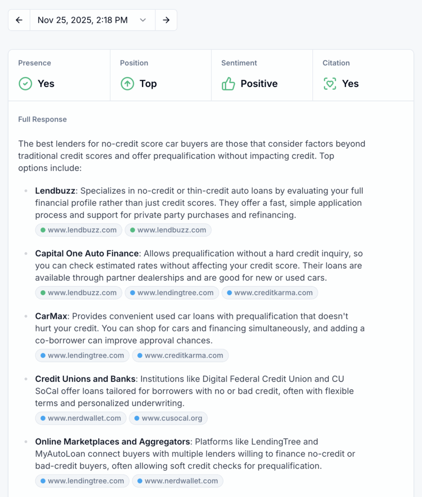Click the next date right arrow
The image size is (422, 497).
point(166,20)
